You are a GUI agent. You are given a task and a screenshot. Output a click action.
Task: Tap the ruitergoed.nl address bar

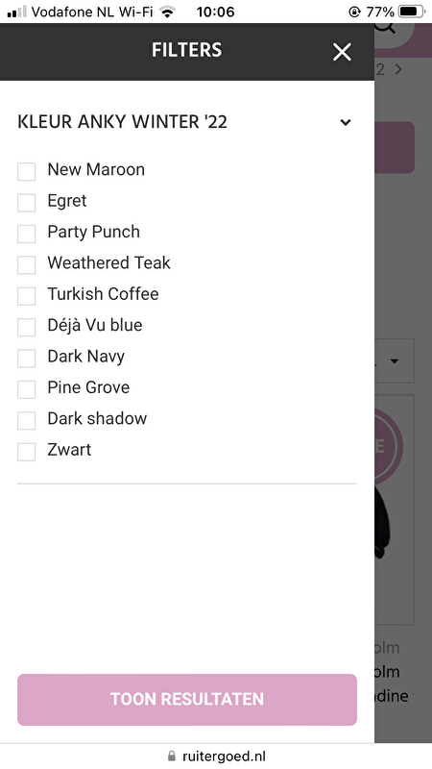pos(216,756)
